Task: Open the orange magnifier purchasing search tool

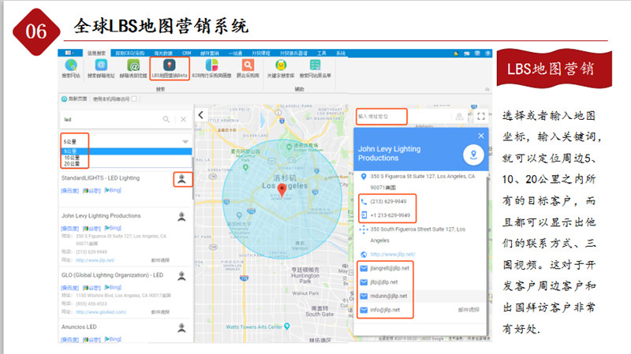Action: click(x=248, y=68)
